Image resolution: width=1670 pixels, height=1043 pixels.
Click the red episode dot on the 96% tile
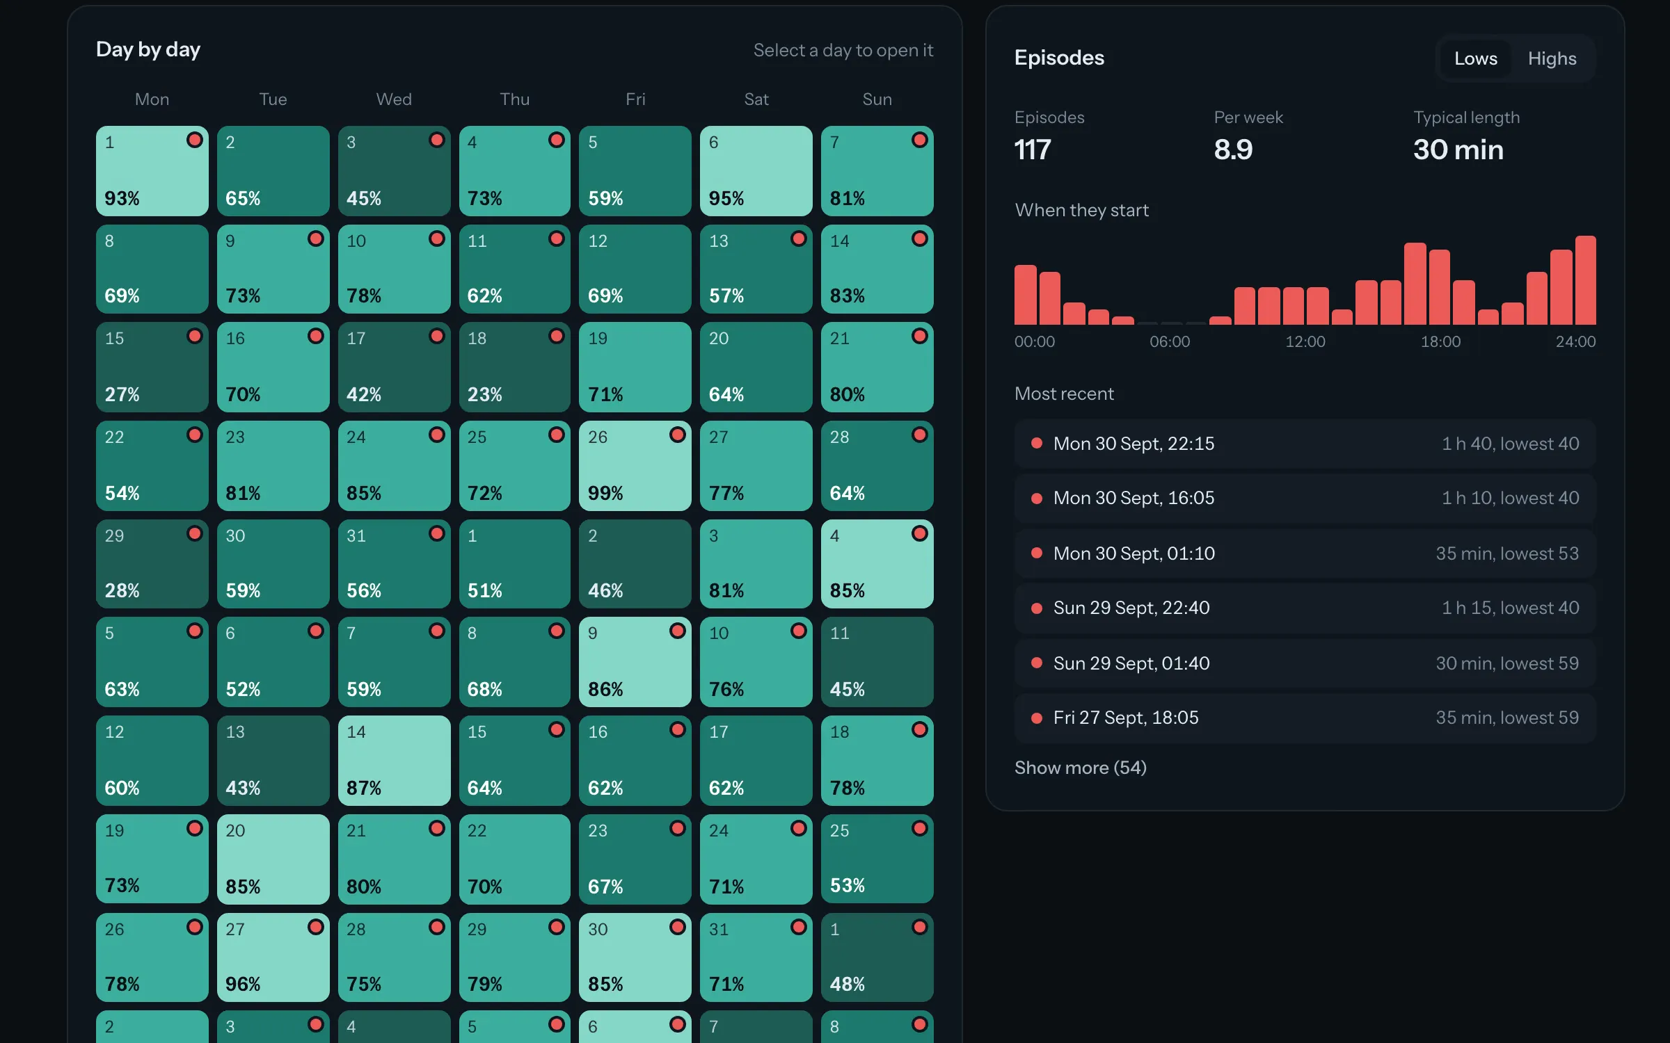coord(316,927)
